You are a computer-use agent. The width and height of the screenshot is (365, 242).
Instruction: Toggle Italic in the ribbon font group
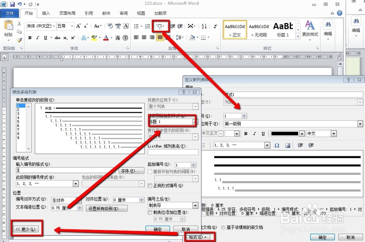click(38, 38)
